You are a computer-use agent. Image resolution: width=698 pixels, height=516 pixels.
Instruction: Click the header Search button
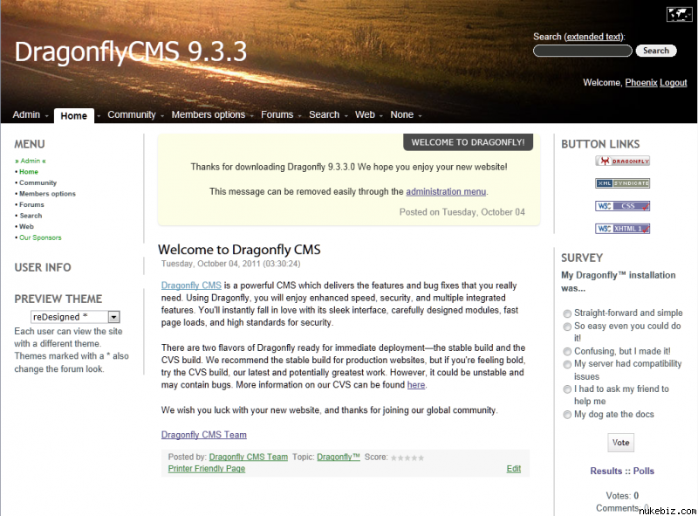656,51
